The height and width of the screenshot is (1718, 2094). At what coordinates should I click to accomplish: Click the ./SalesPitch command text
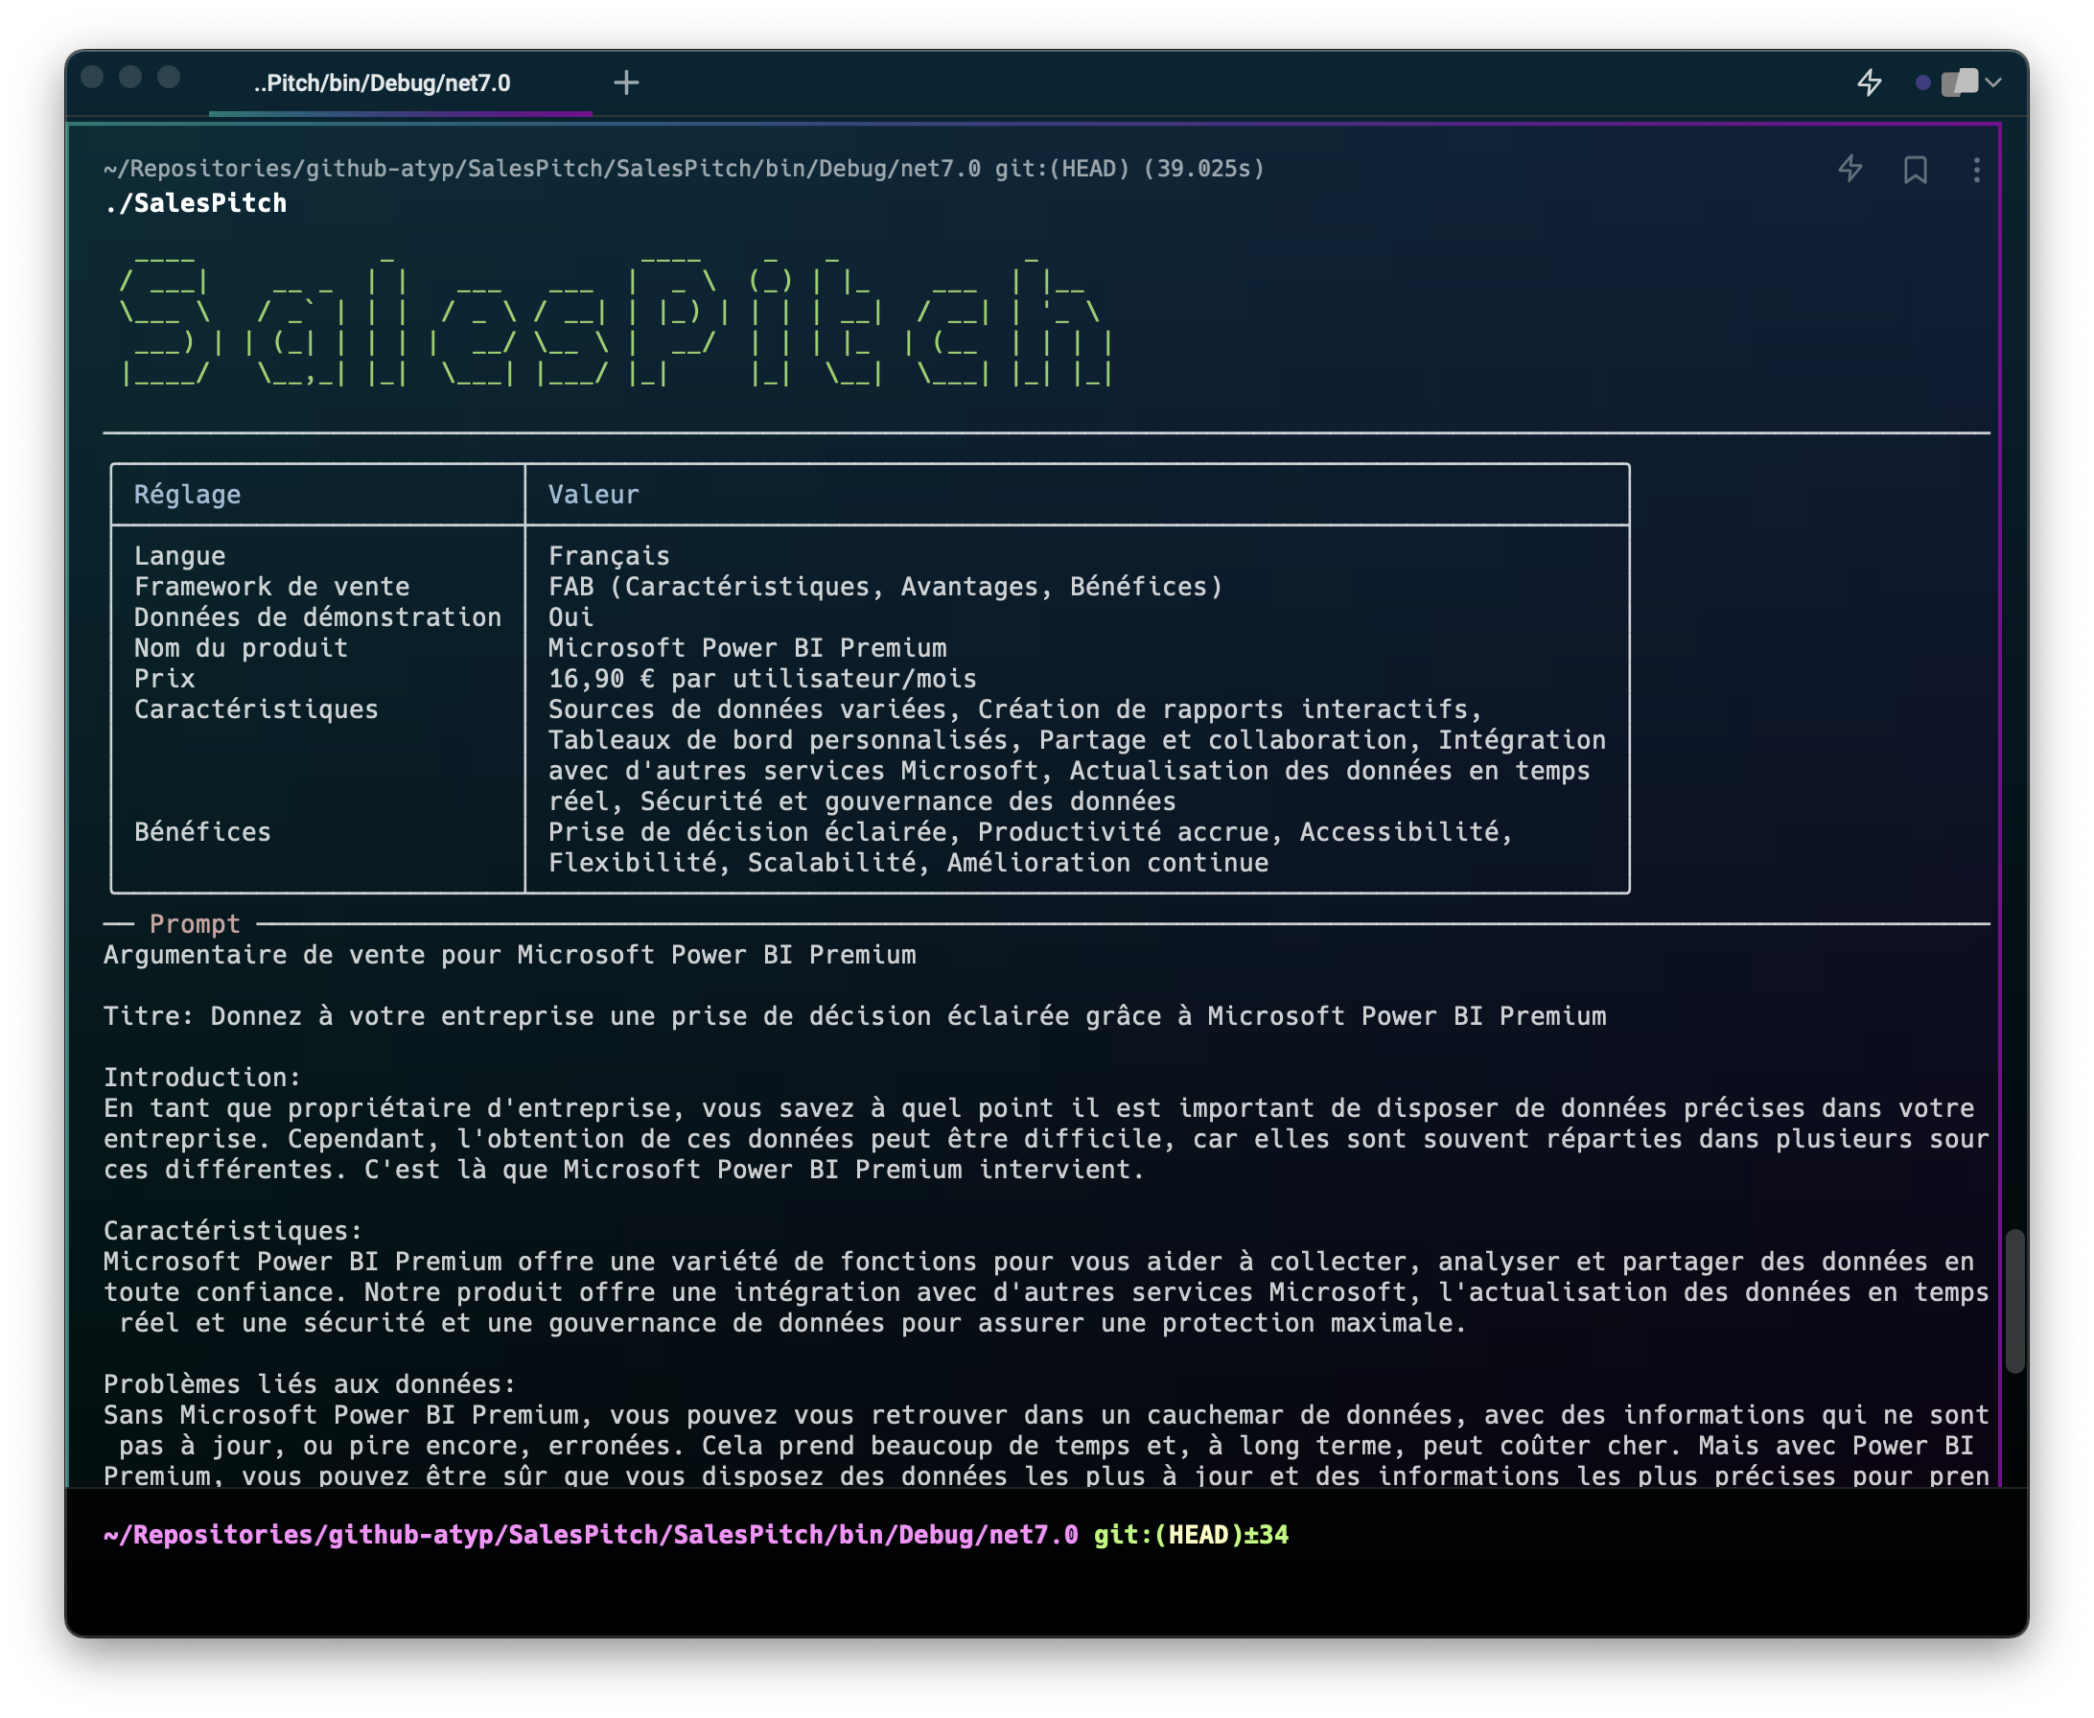click(x=196, y=204)
